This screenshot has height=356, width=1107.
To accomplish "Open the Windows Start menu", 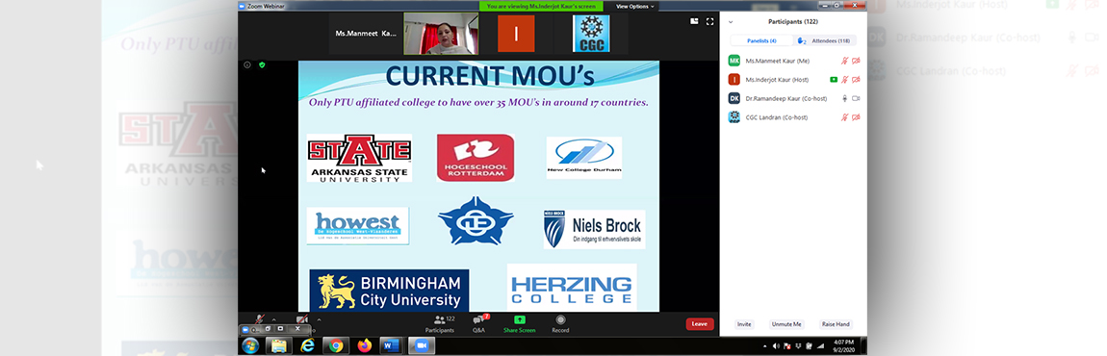I will point(249,345).
